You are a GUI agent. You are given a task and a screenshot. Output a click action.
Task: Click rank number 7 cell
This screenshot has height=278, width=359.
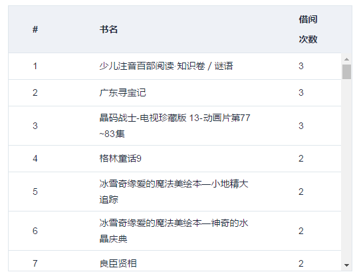35,263
